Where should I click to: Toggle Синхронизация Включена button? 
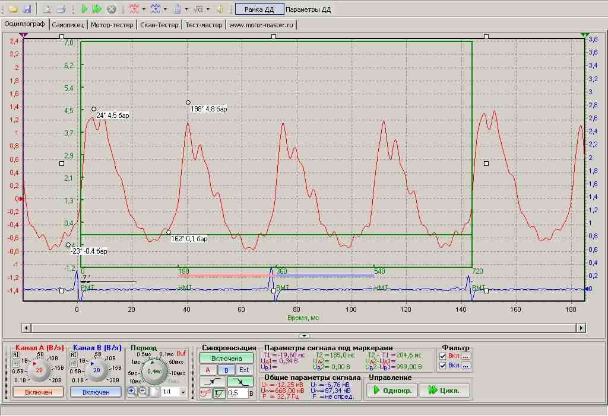[x=227, y=359]
